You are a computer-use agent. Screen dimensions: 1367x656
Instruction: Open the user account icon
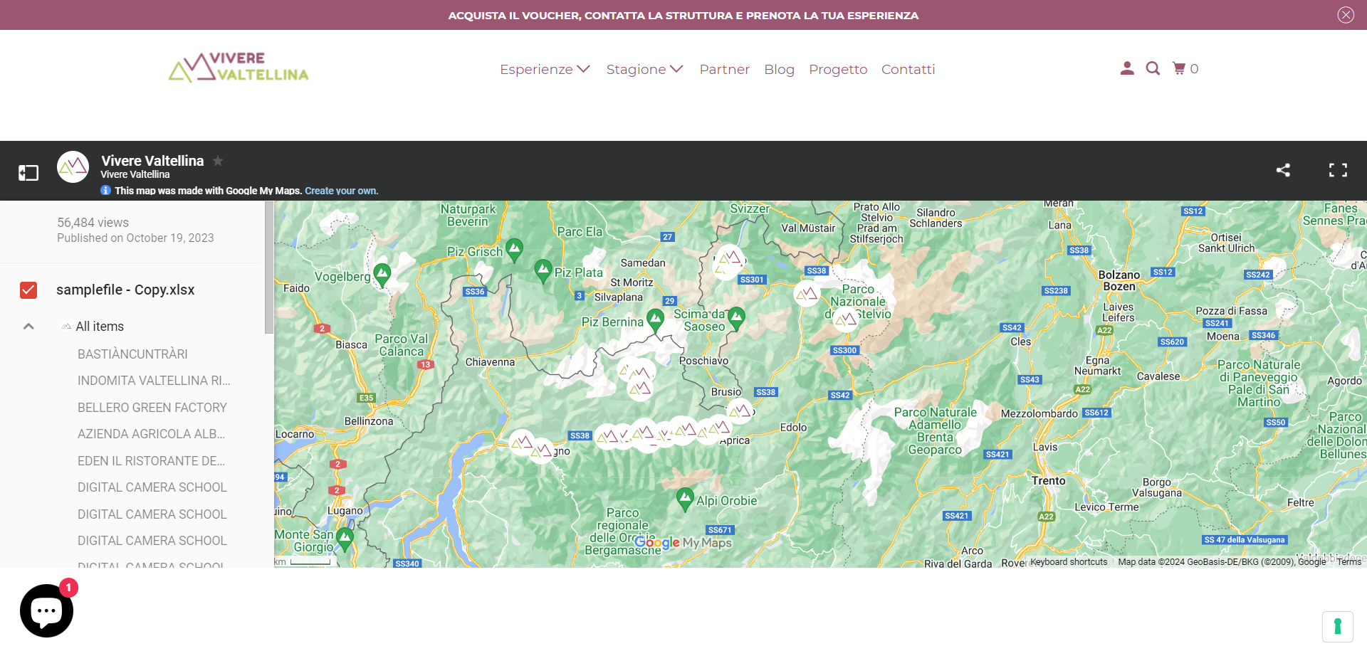point(1126,68)
